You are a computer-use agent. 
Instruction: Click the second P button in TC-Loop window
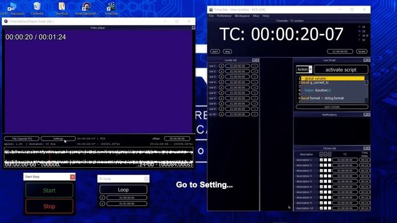pyautogui.click(x=102, y=204)
